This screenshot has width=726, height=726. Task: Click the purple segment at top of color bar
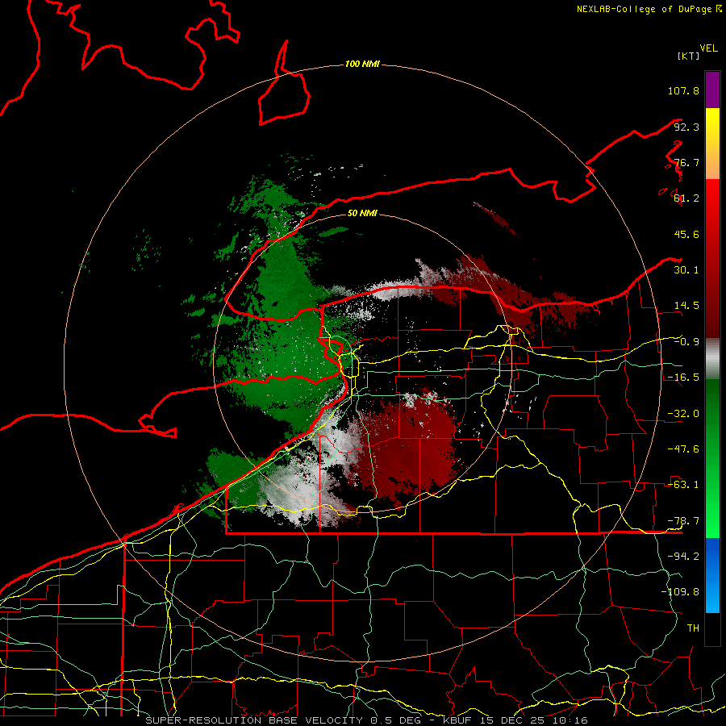pyautogui.click(x=712, y=90)
